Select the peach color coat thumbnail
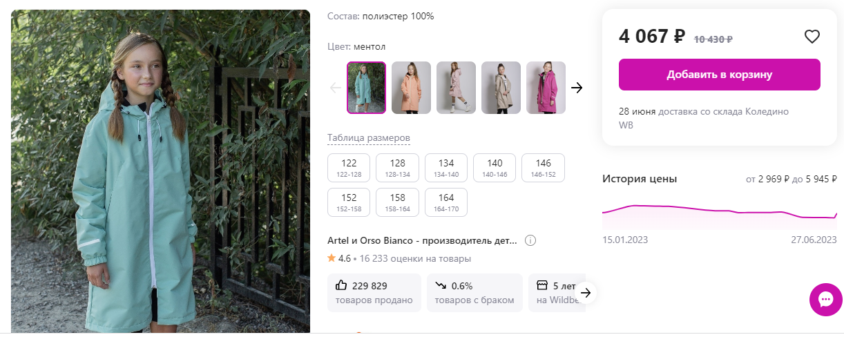The height and width of the screenshot is (337, 844). pos(411,88)
